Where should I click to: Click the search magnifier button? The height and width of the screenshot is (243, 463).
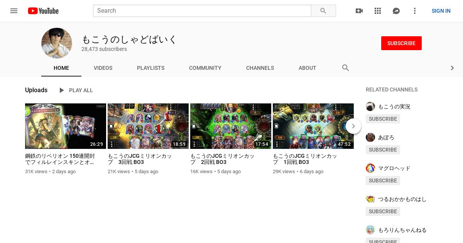[x=323, y=11]
